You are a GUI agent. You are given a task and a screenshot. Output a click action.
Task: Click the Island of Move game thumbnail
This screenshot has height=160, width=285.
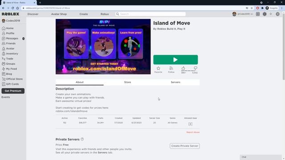(103, 47)
